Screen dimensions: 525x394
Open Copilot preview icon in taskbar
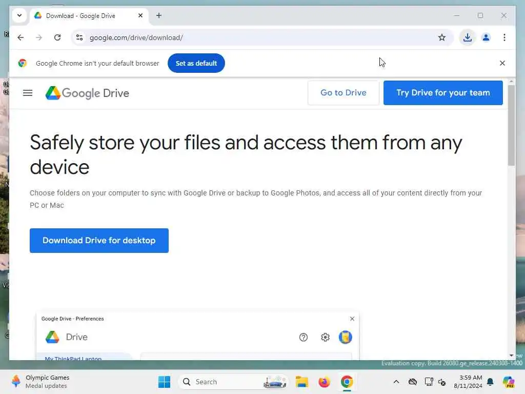(x=508, y=382)
